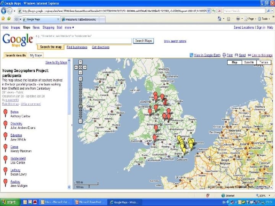Screen dimensions: 275x206
Task: Click the browser address bar
Action: (112, 11)
